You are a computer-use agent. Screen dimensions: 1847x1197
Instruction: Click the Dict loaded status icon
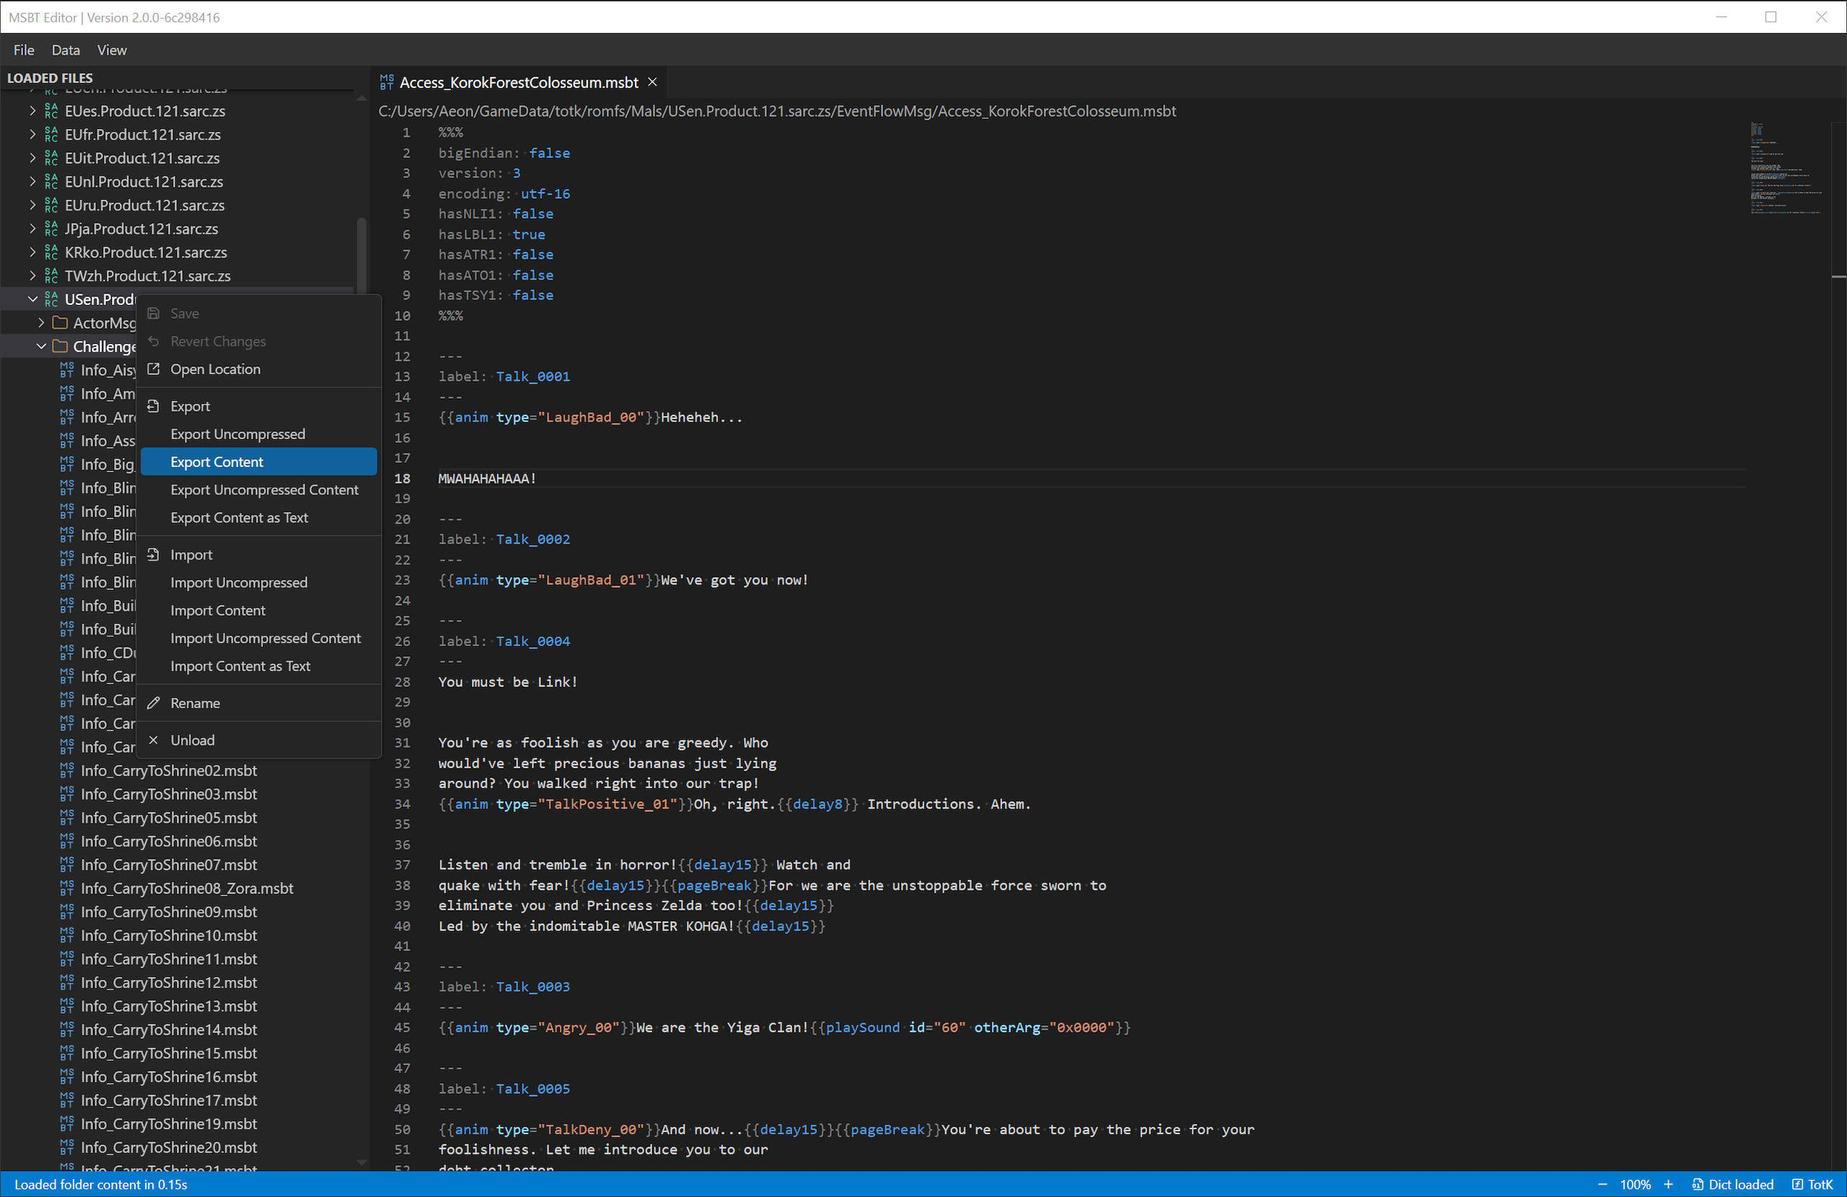click(x=1698, y=1185)
